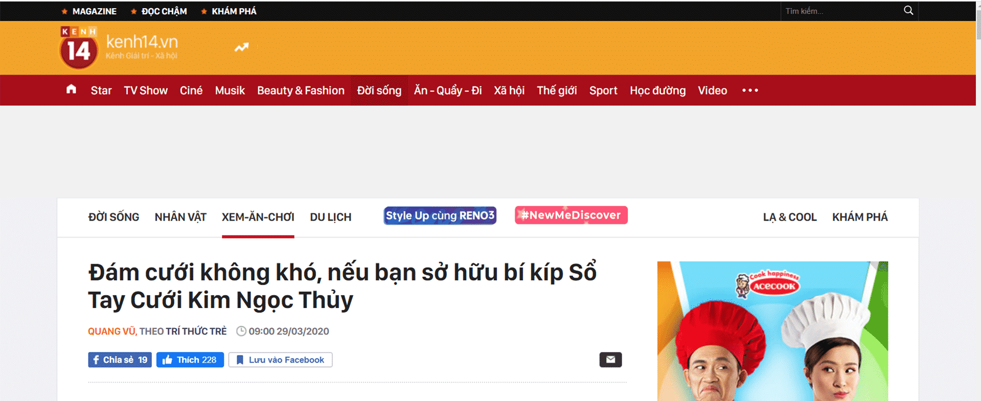The width and height of the screenshot is (981, 401).
Task: Switch to the DU LỊCH tab
Action: click(x=330, y=217)
